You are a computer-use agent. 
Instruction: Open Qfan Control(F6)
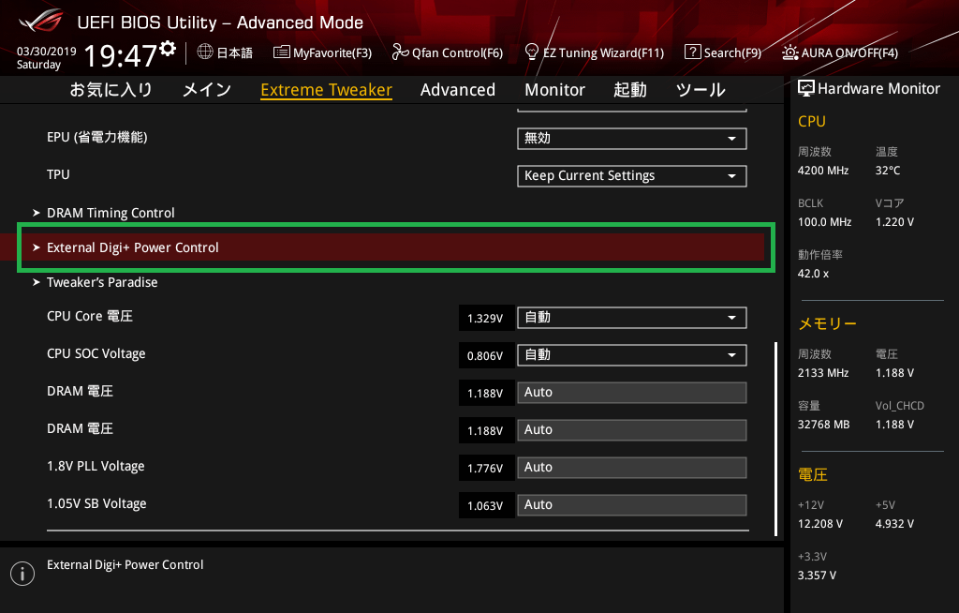[447, 52]
